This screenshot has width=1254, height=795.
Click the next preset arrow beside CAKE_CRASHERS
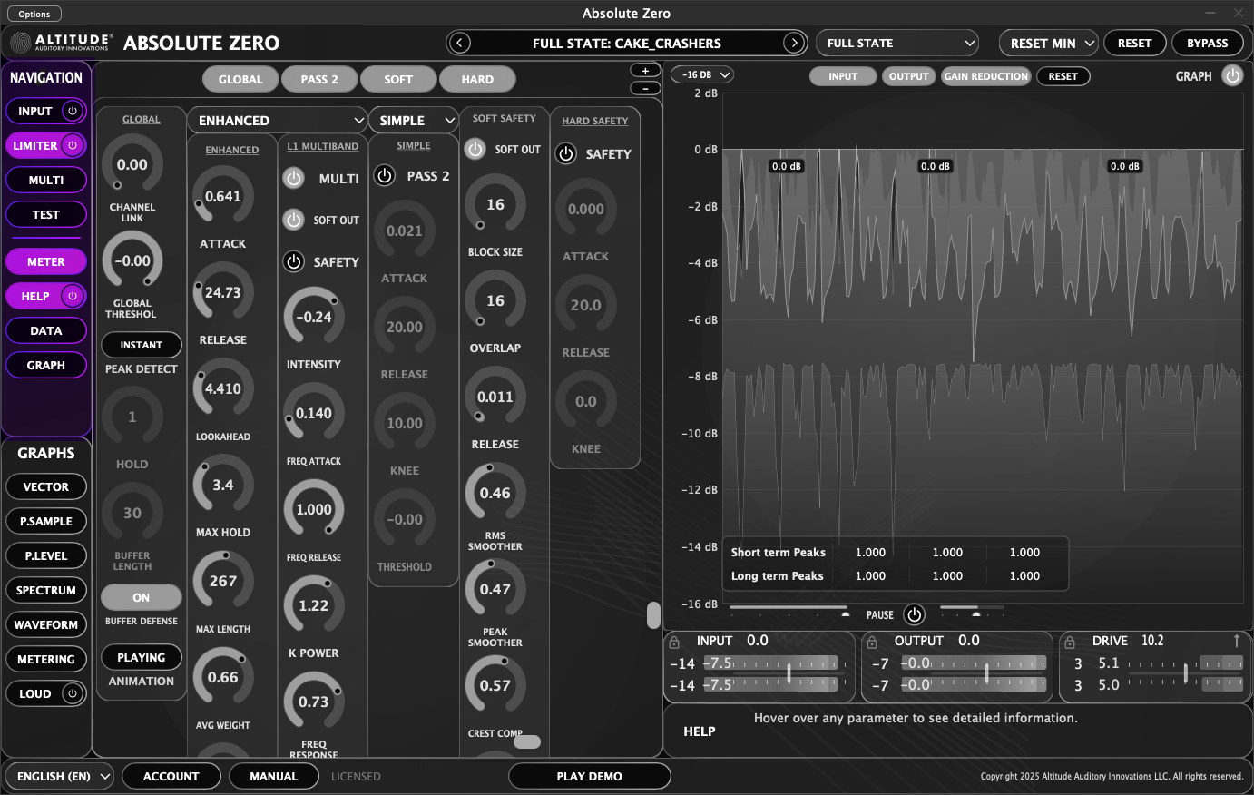pyautogui.click(x=794, y=43)
